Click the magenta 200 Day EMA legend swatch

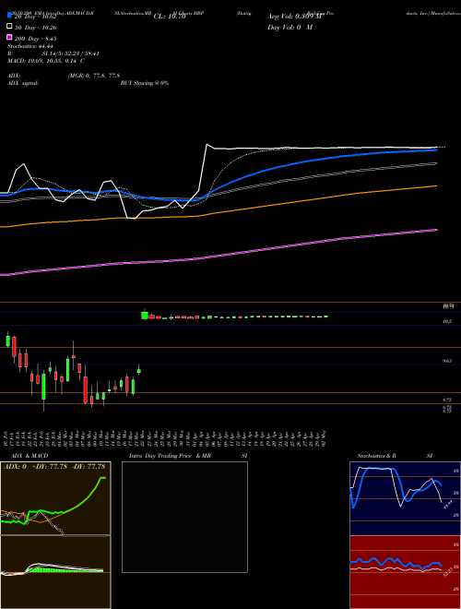click(x=9, y=37)
